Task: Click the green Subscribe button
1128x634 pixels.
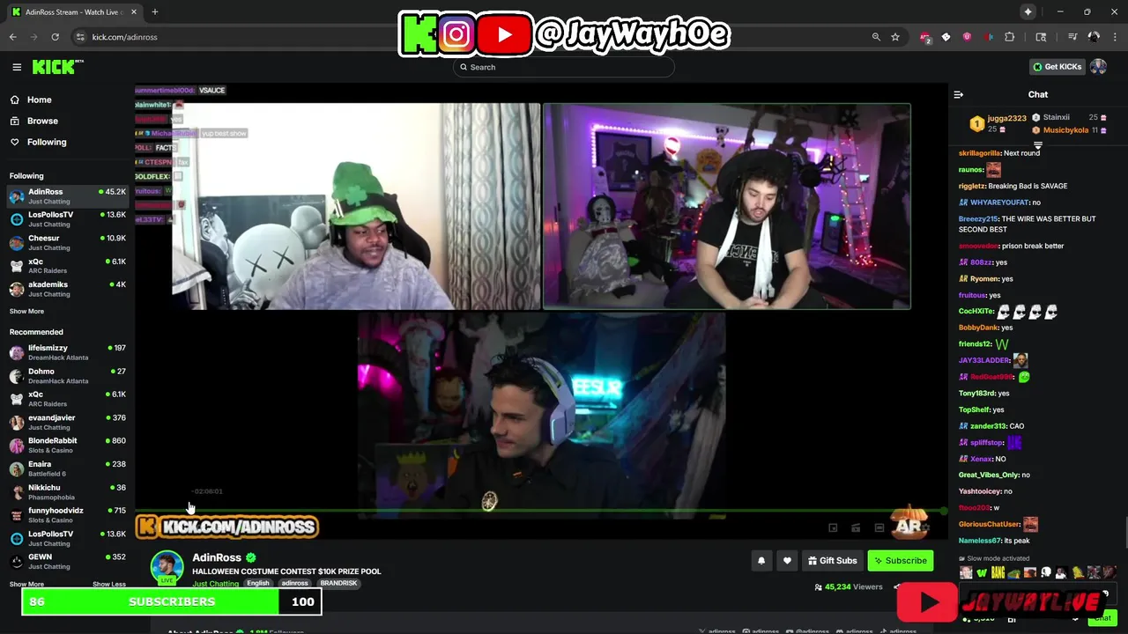Action: (x=900, y=561)
